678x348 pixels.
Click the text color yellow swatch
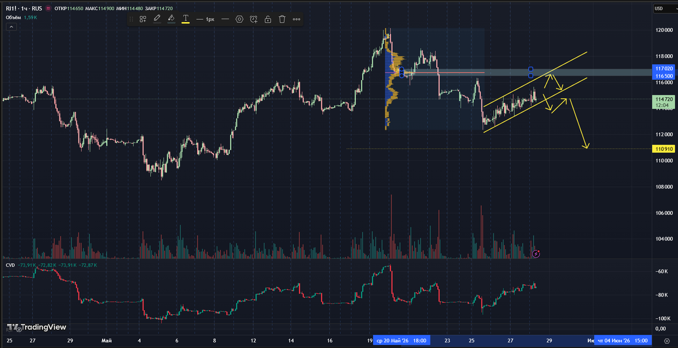coord(185,19)
